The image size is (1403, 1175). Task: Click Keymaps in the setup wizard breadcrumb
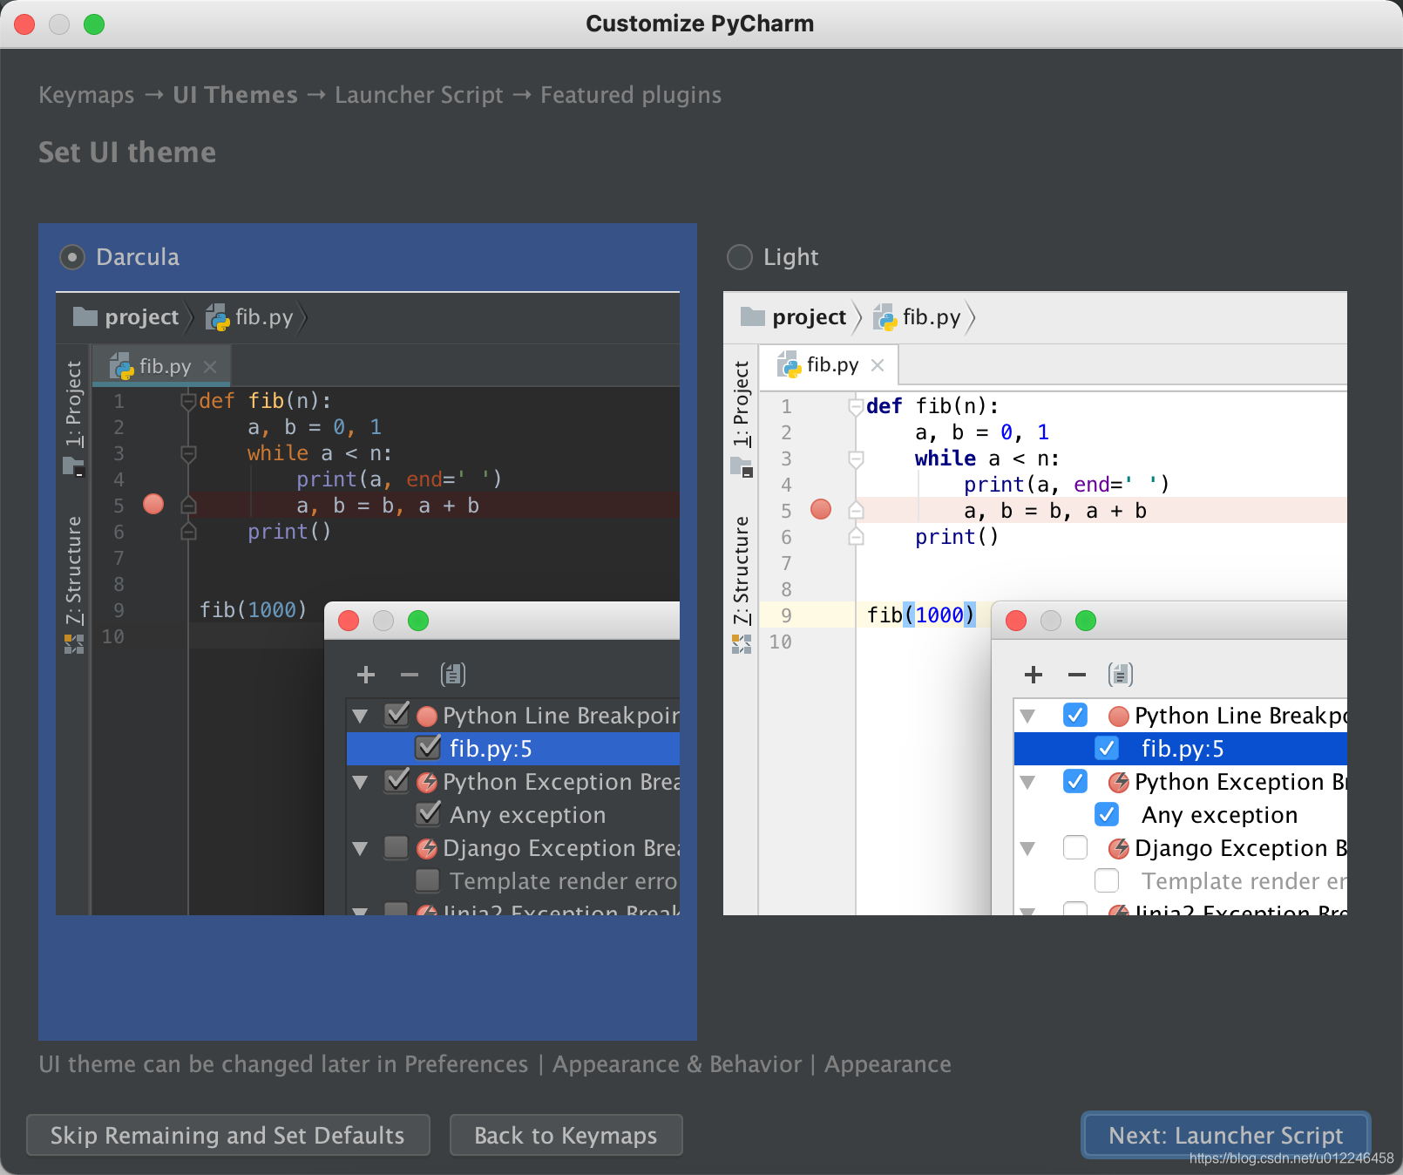point(85,94)
